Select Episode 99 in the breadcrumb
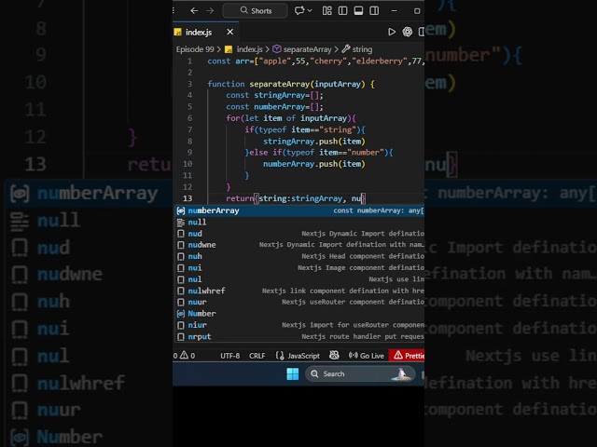 coord(195,49)
